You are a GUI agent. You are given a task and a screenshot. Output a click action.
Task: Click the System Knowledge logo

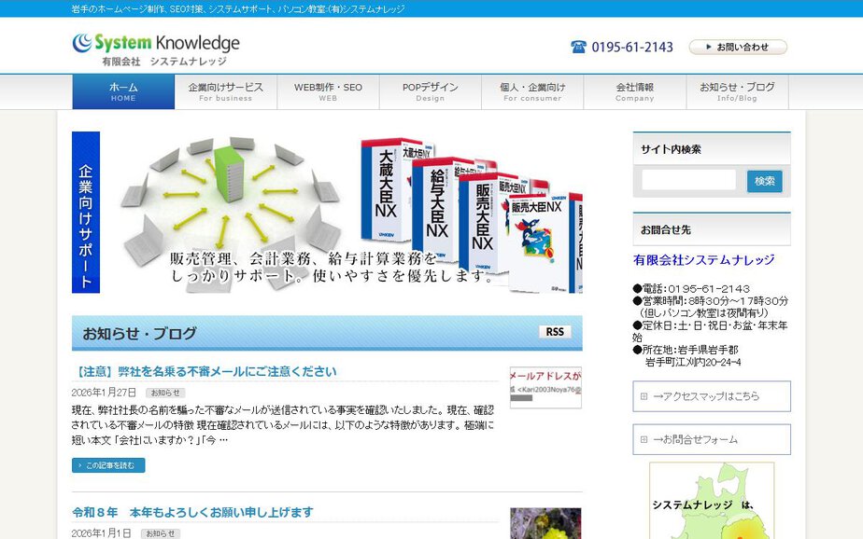pos(156,49)
